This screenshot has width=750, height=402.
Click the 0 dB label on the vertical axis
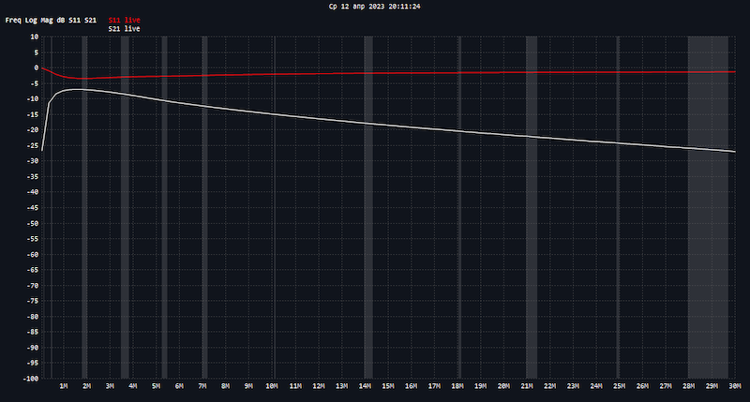(34, 67)
